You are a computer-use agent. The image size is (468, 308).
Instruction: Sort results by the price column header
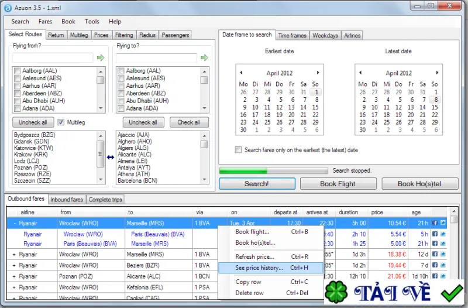click(x=388, y=212)
